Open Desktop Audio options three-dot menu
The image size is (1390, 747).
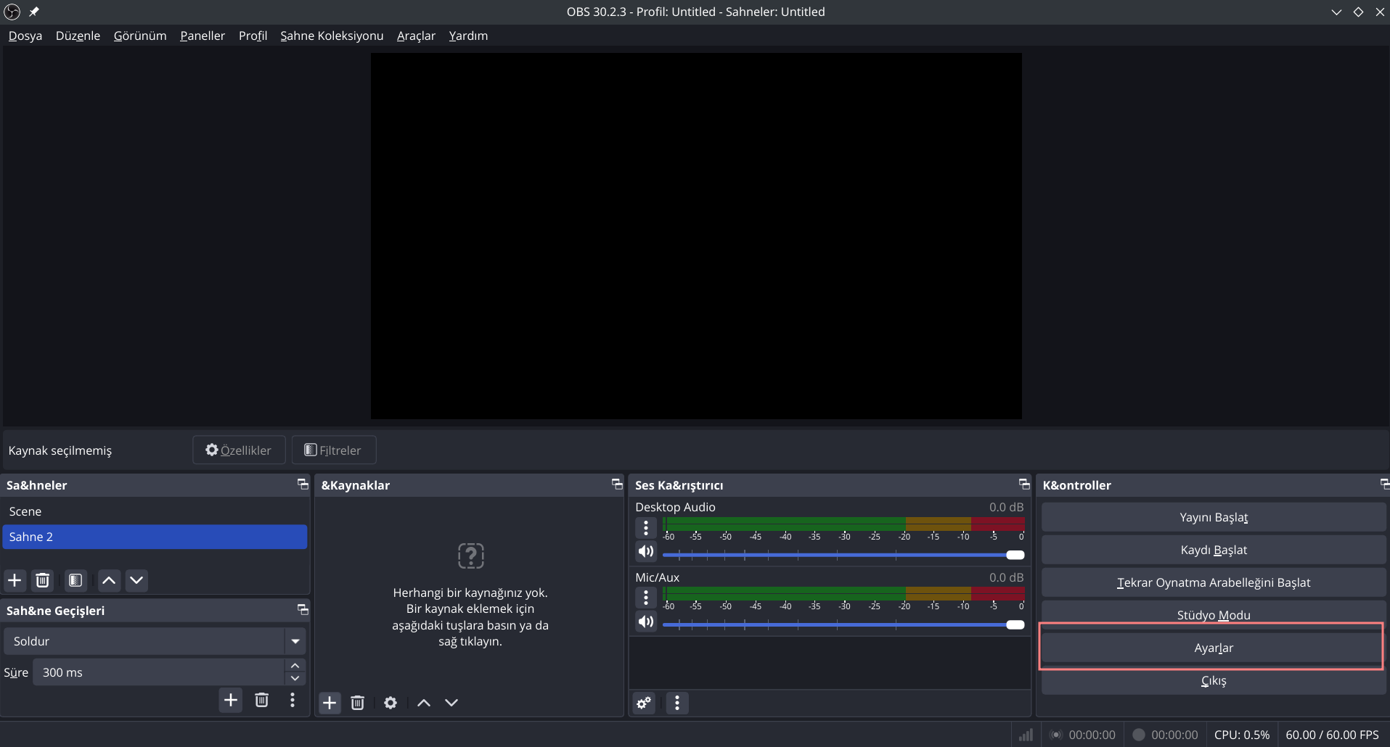(646, 528)
